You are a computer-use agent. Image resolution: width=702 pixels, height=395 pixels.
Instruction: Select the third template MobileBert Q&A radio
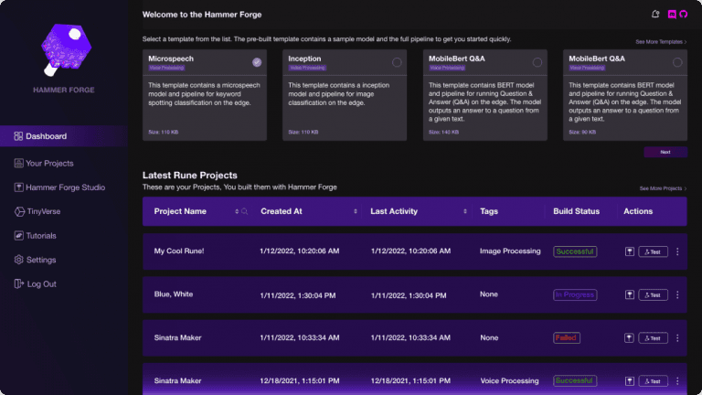click(x=537, y=62)
